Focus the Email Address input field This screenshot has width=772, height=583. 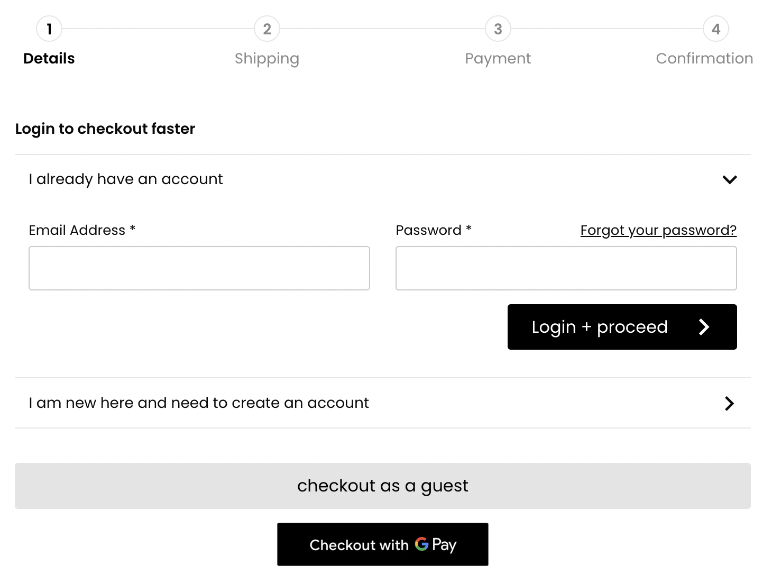click(x=199, y=268)
